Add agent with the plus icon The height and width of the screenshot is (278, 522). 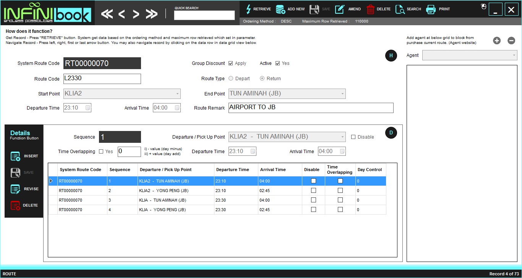pos(497,40)
